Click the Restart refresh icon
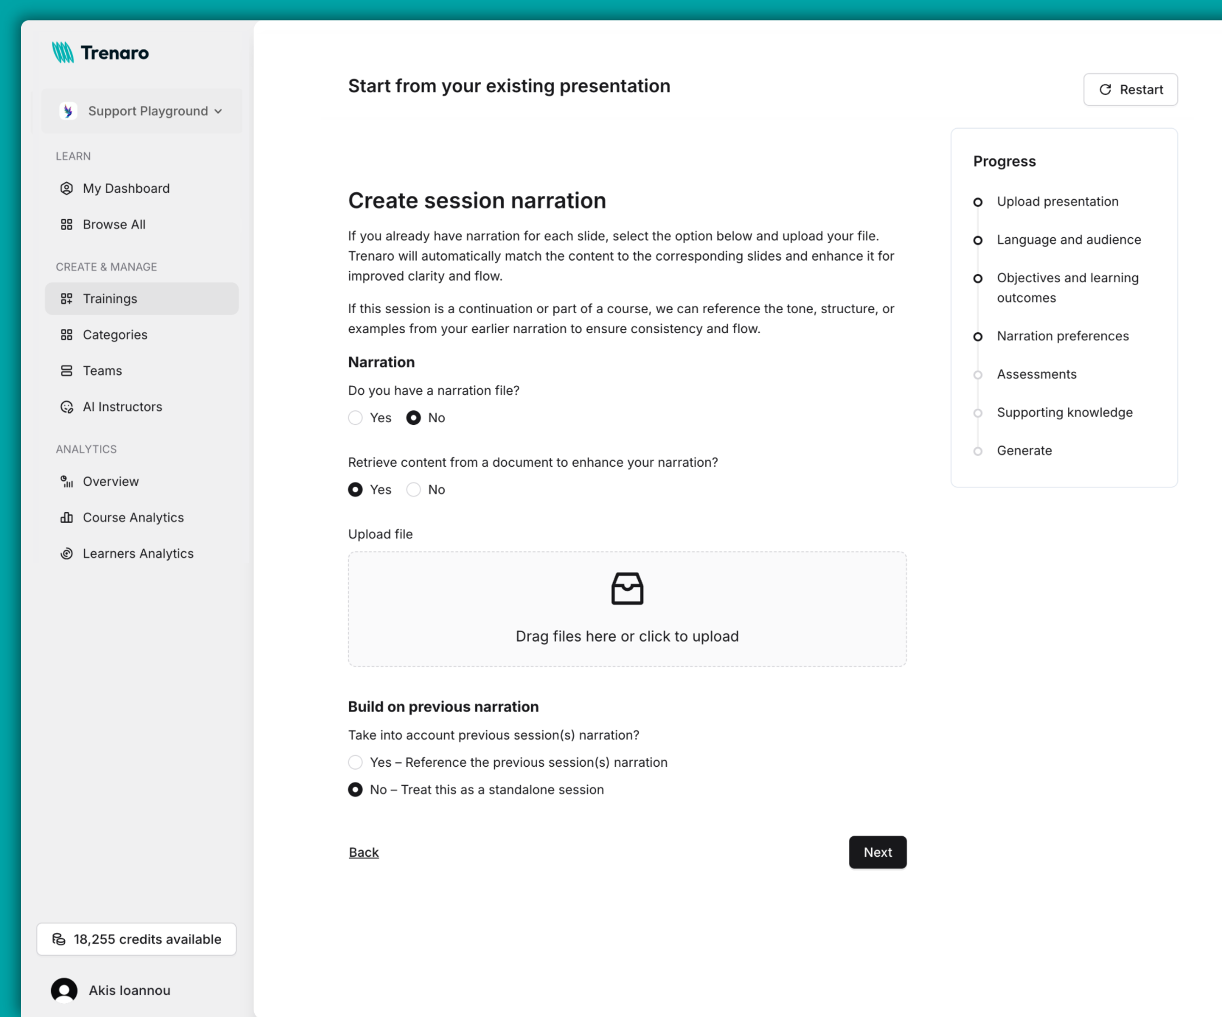1222x1017 pixels. point(1106,90)
